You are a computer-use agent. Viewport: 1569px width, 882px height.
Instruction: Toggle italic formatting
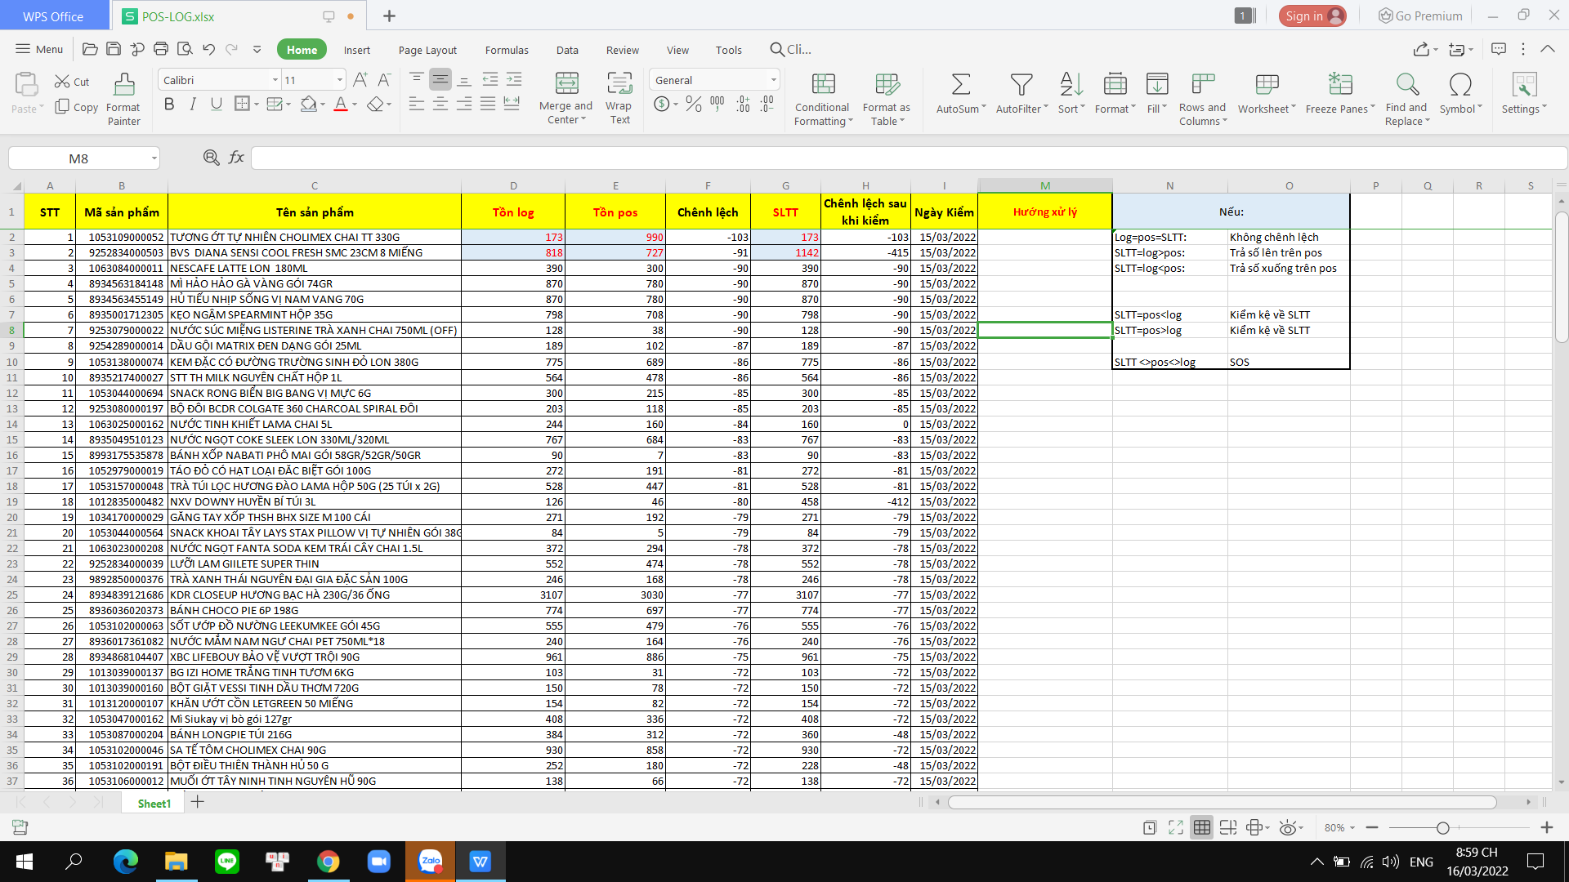(x=193, y=104)
